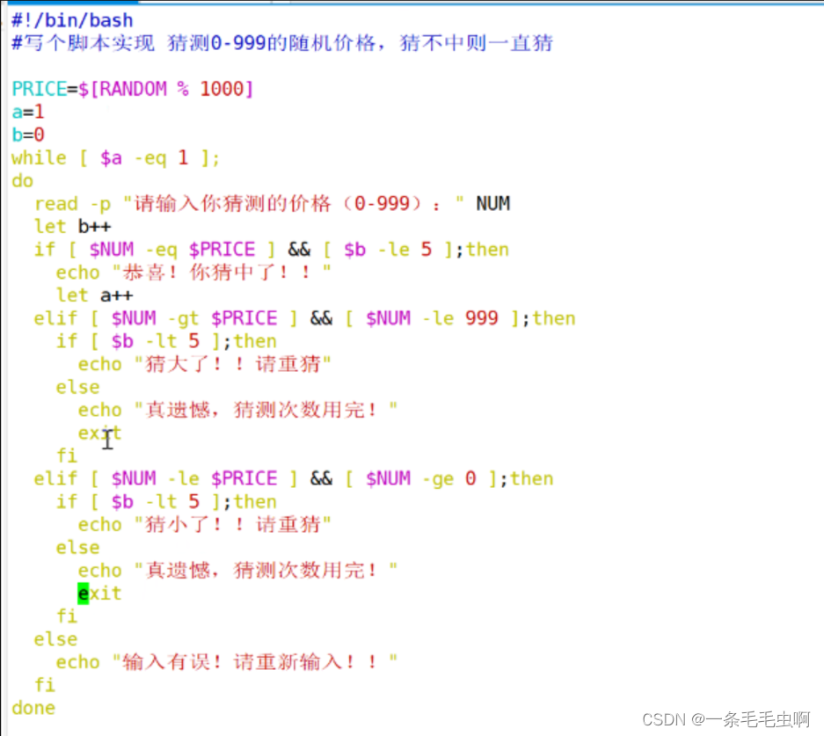Click the 'a=1' assignment line
Screen dimensions: 824x736
tap(28, 112)
